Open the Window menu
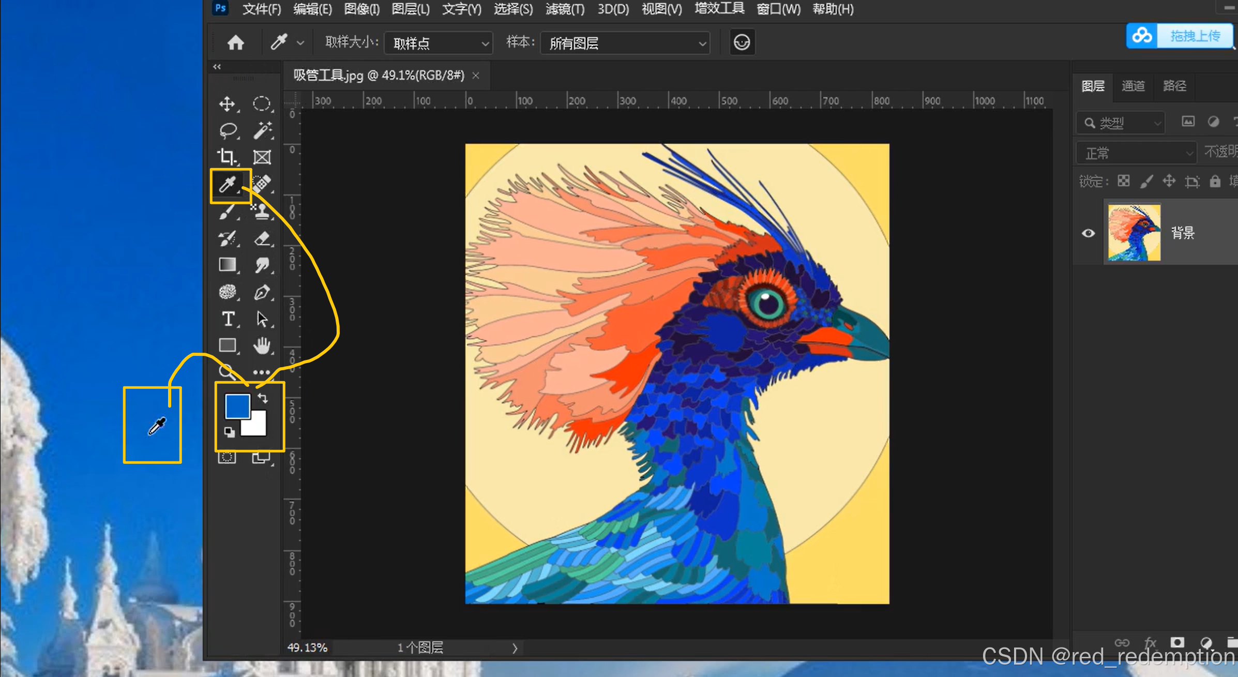 pyautogui.click(x=779, y=9)
